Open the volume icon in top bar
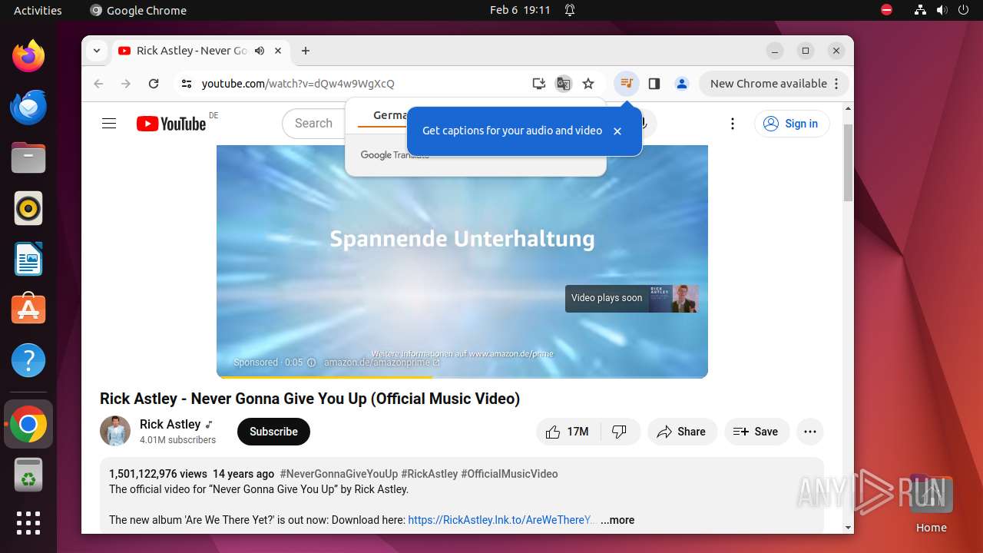 (942, 10)
